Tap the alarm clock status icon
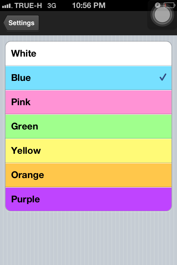The height and width of the screenshot is (265, 177). point(158,5)
